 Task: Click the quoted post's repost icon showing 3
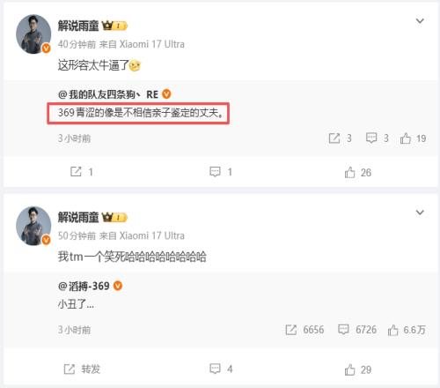[340, 138]
